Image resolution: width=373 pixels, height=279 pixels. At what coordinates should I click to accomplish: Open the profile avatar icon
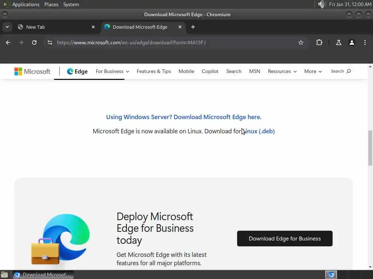(352, 43)
